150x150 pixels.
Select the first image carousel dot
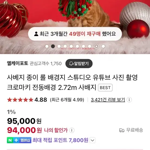(x=47, y=46)
